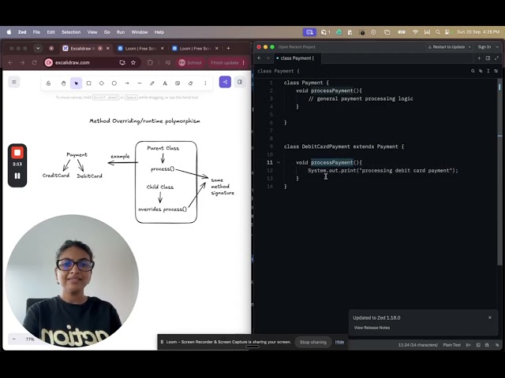Collapse the code fold at line 11
The image size is (505, 378).
[x=279, y=163]
